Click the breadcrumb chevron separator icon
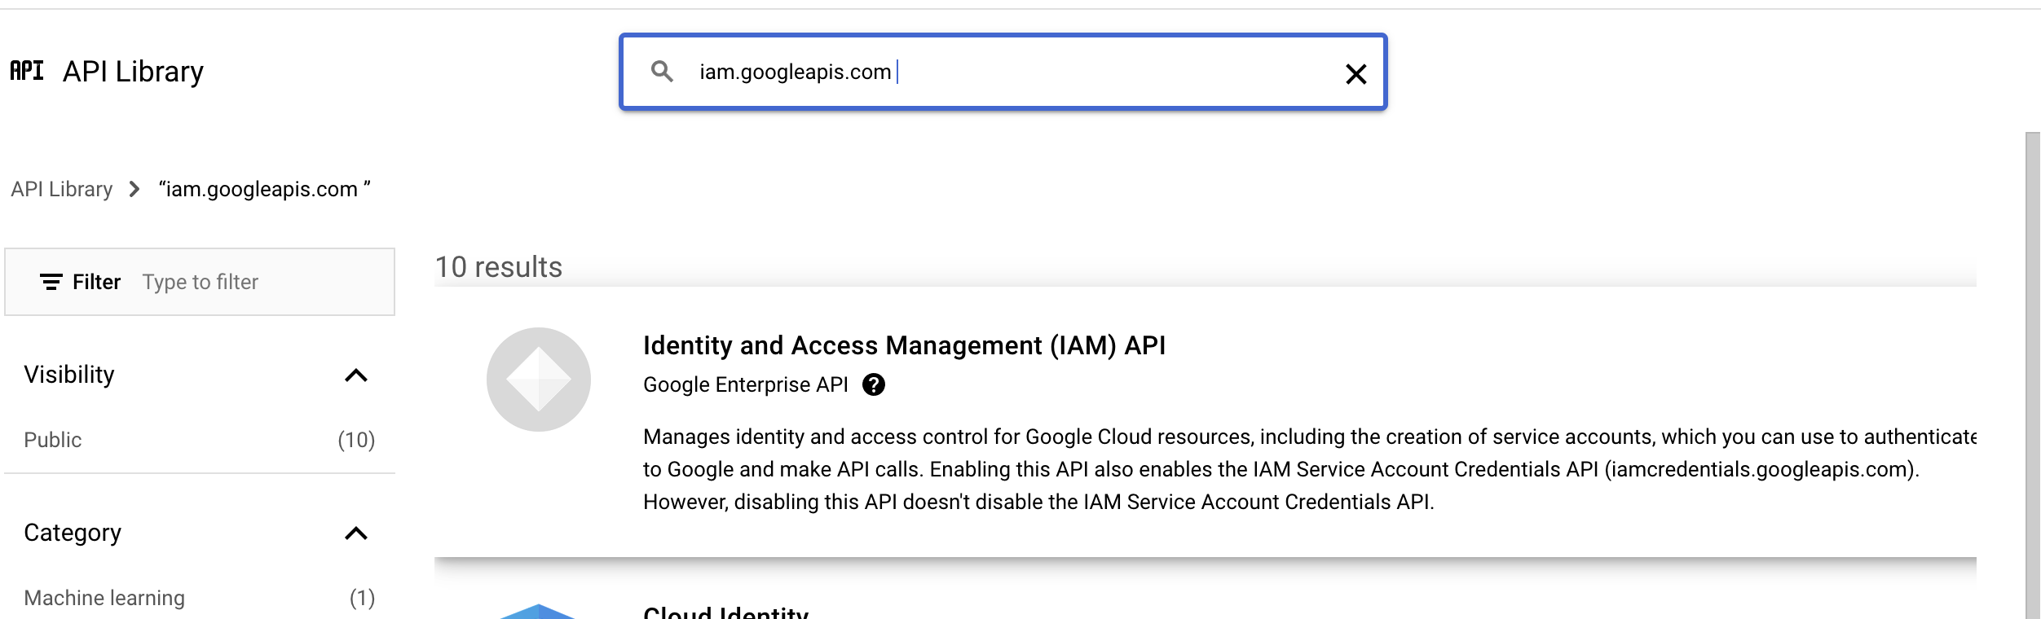Viewport: 2041px width, 619px height. 134,189
